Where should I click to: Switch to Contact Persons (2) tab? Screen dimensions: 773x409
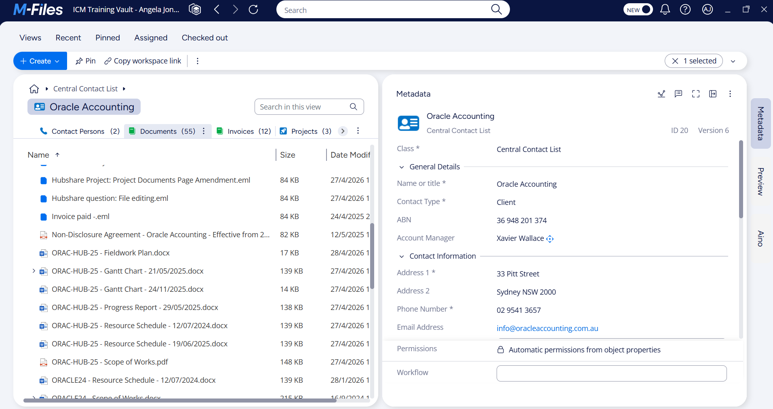pos(80,131)
